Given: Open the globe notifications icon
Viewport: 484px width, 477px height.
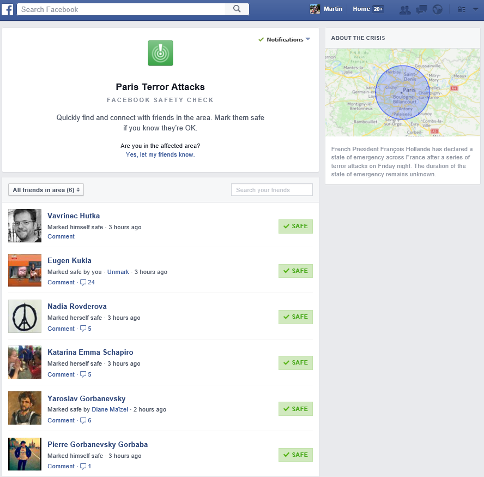Looking at the screenshot, I should click(x=437, y=10).
